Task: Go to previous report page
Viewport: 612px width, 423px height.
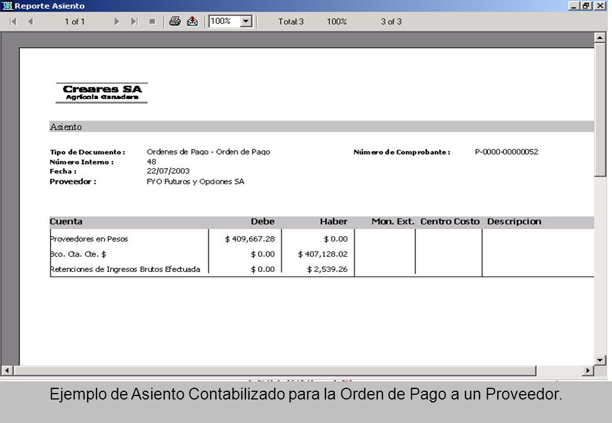Action: (31, 21)
